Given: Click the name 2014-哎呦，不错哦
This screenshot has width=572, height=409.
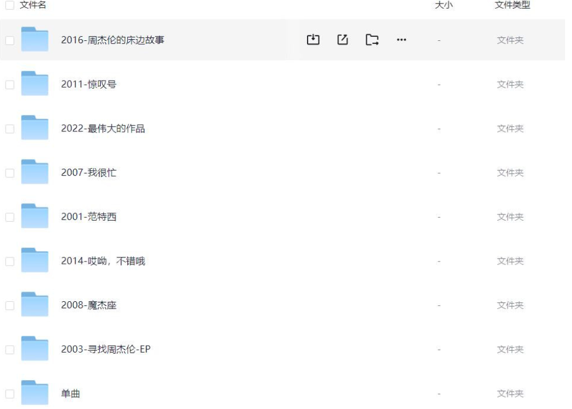Looking at the screenshot, I should pos(103,261).
